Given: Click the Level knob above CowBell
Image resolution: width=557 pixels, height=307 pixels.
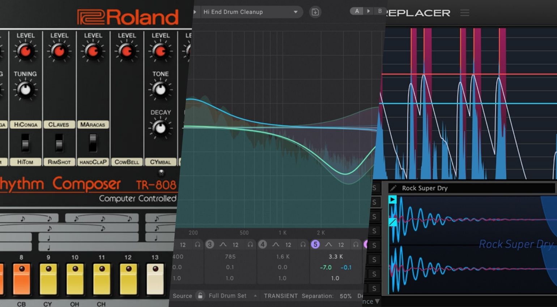Looking at the screenshot, I should pos(127,52).
